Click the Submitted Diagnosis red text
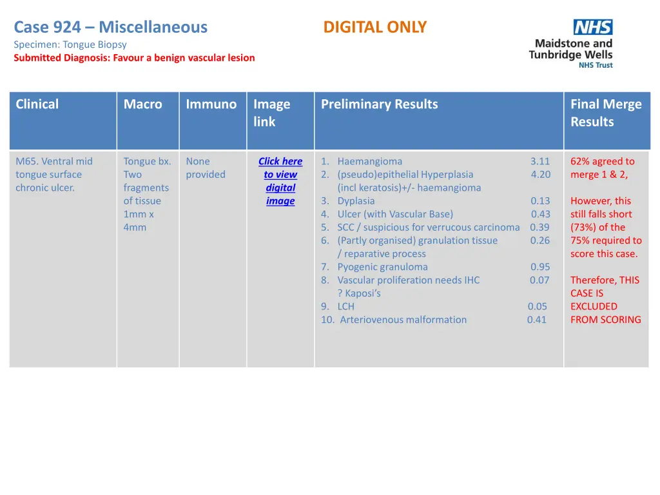The height and width of the screenshot is (495, 660). (x=134, y=57)
